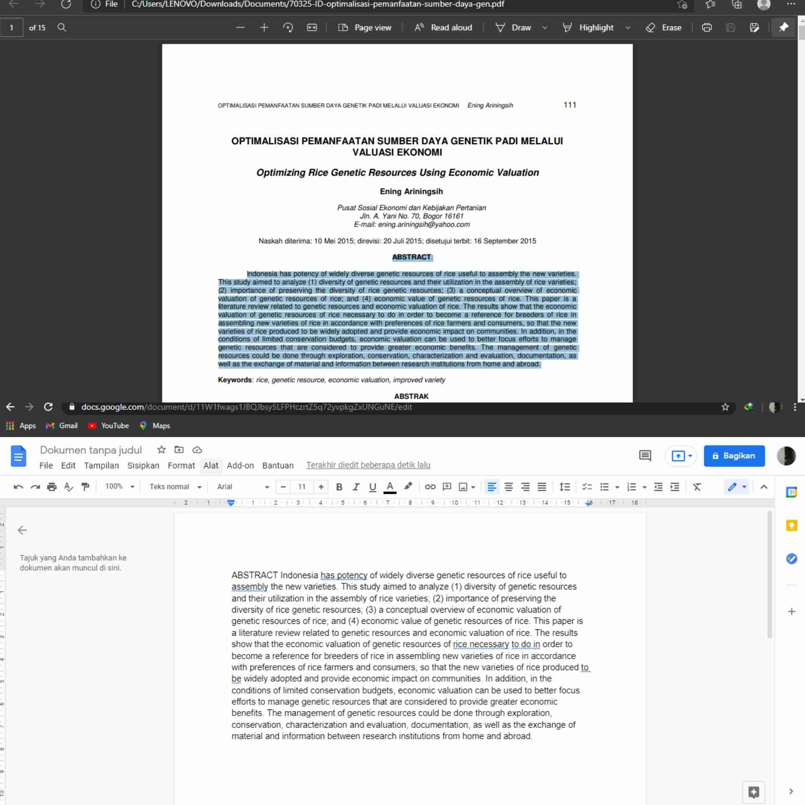Click the Bagikan share button

pos(734,456)
